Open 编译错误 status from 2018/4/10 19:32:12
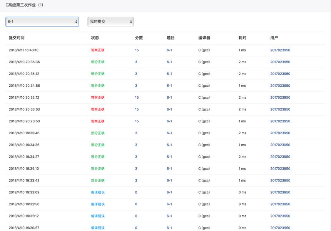 (x=98, y=216)
